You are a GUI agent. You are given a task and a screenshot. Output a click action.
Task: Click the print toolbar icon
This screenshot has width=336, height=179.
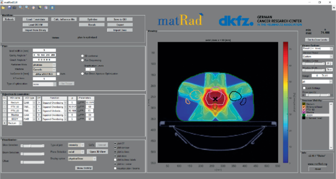coord(14,8)
